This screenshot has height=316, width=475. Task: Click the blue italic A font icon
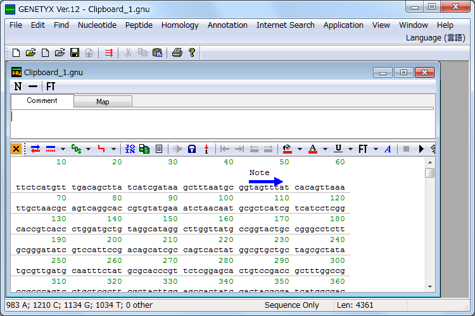[388, 149]
